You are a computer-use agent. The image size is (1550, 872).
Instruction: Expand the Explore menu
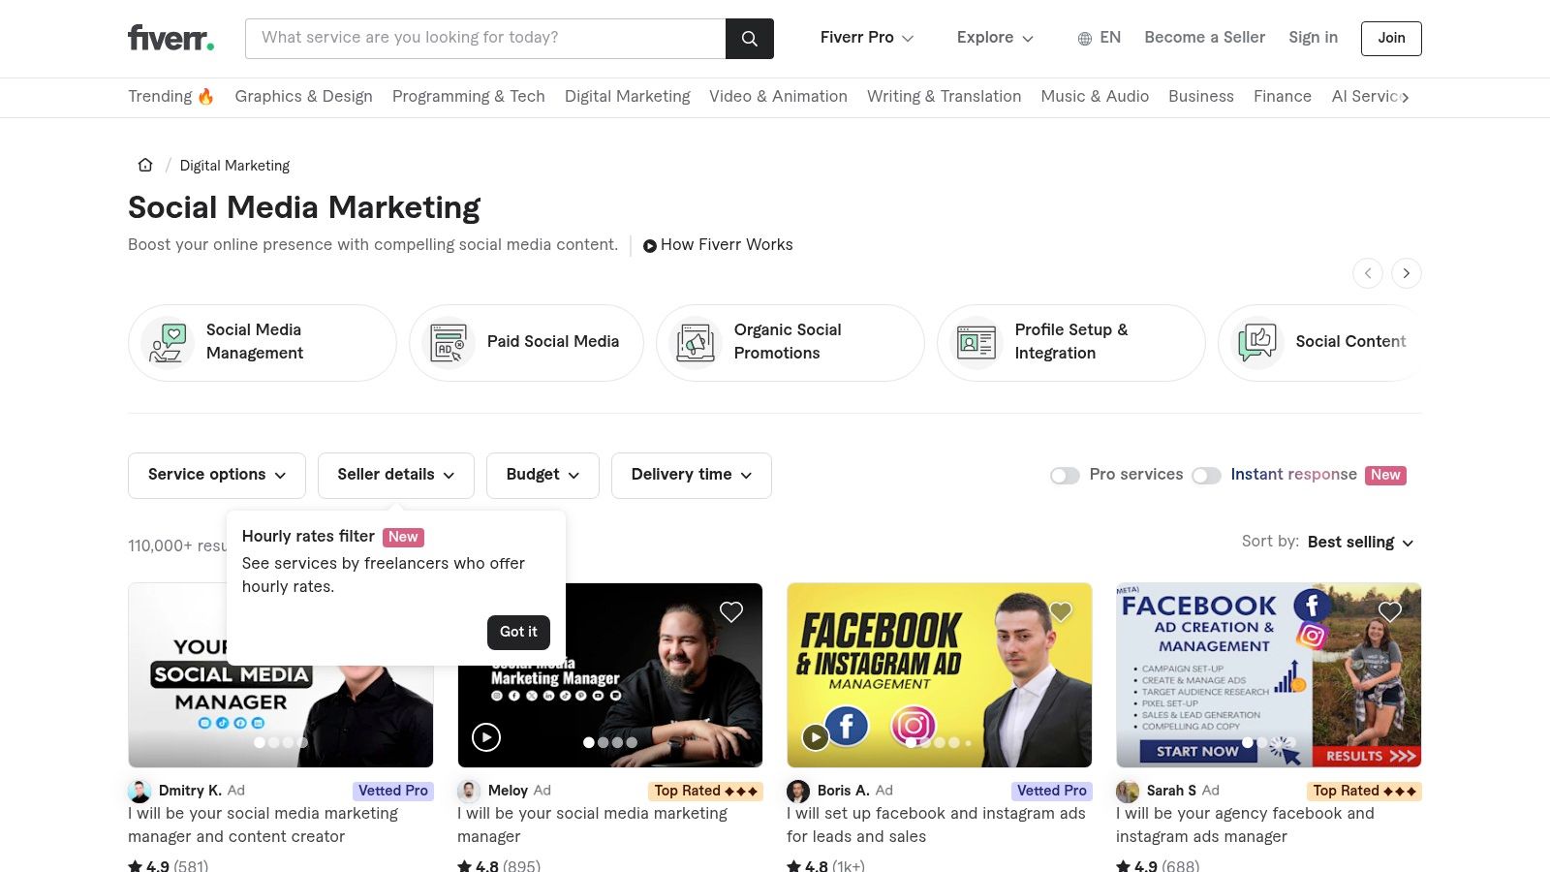[x=994, y=38]
